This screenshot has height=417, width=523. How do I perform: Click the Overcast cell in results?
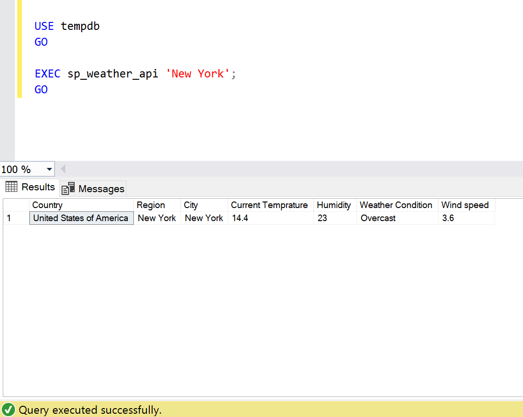pos(378,218)
